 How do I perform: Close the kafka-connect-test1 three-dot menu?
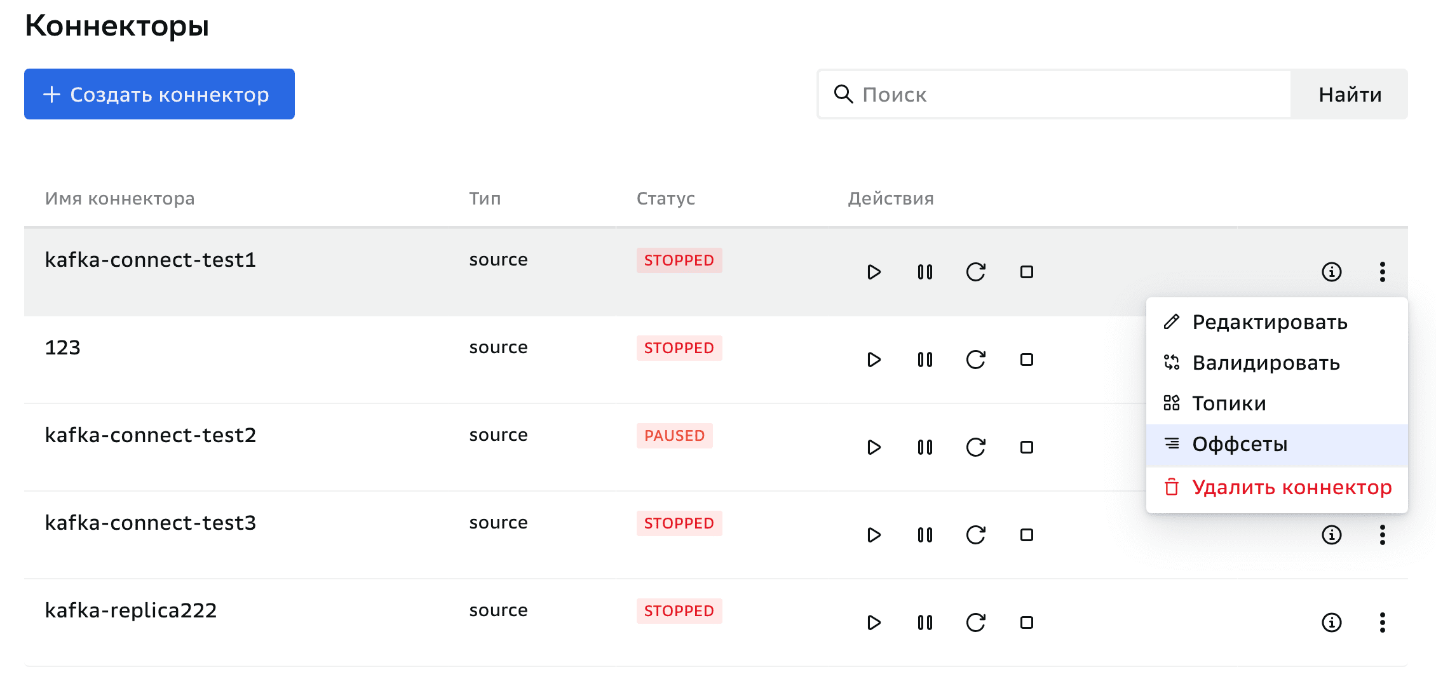1382,272
